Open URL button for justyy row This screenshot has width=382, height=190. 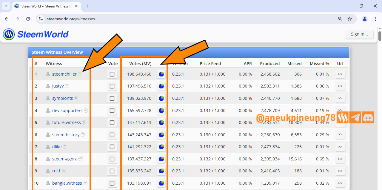pyautogui.click(x=340, y=86)
